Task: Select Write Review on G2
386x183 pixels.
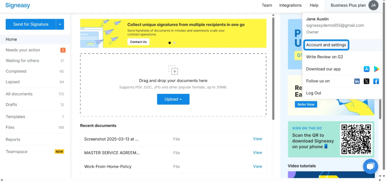Action: coord(324,57)
